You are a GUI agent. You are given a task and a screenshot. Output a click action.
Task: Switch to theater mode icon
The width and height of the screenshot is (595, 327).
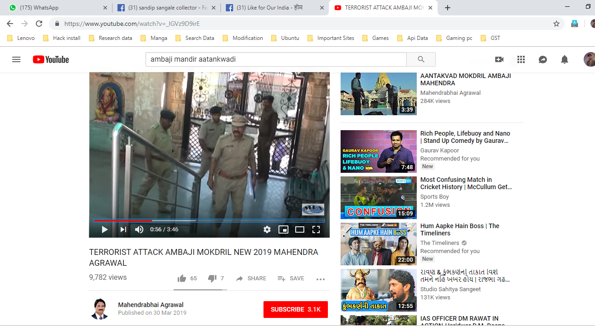[x=300, y=229]
